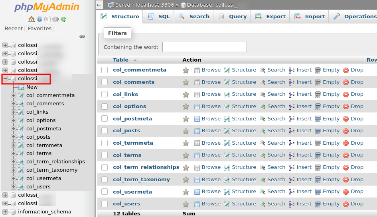The width and height of the screenshot is (377, 217).
Task: Open the Export tab
Action: 270,17
